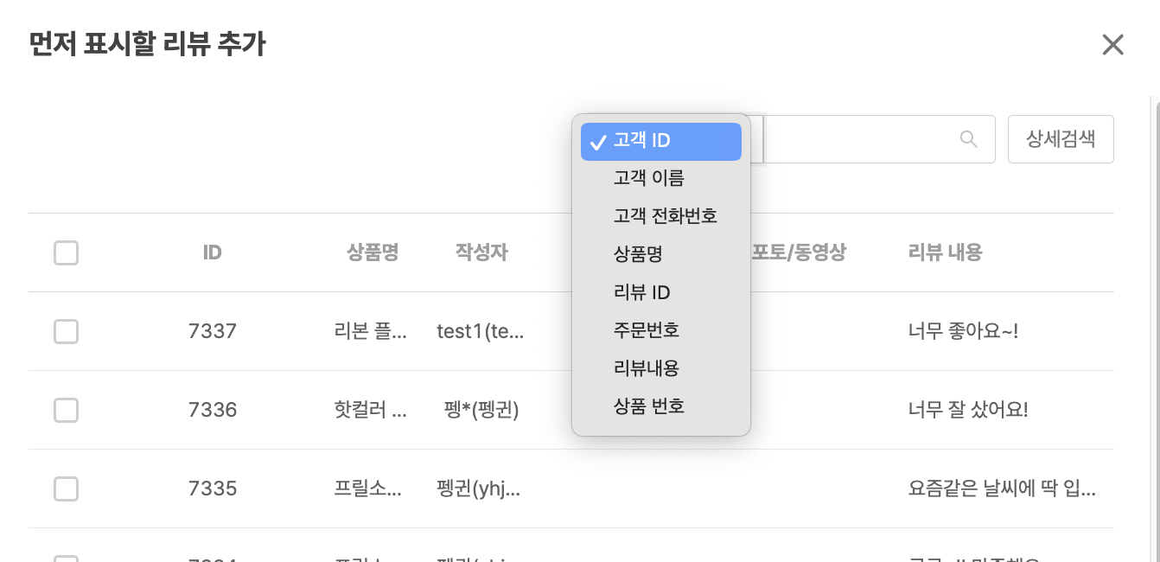Select 상품명 in the dropdown list
Screen dimensions: 1160x562
coord(638,254)
